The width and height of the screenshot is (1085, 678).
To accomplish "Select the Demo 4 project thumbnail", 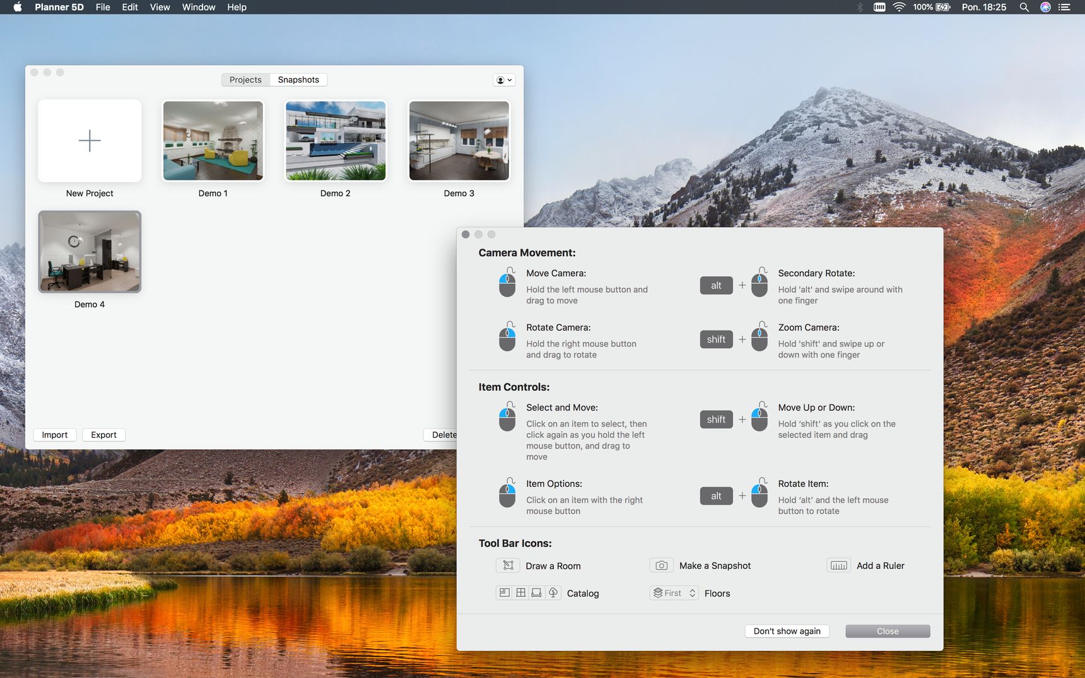I will (90, 252).
